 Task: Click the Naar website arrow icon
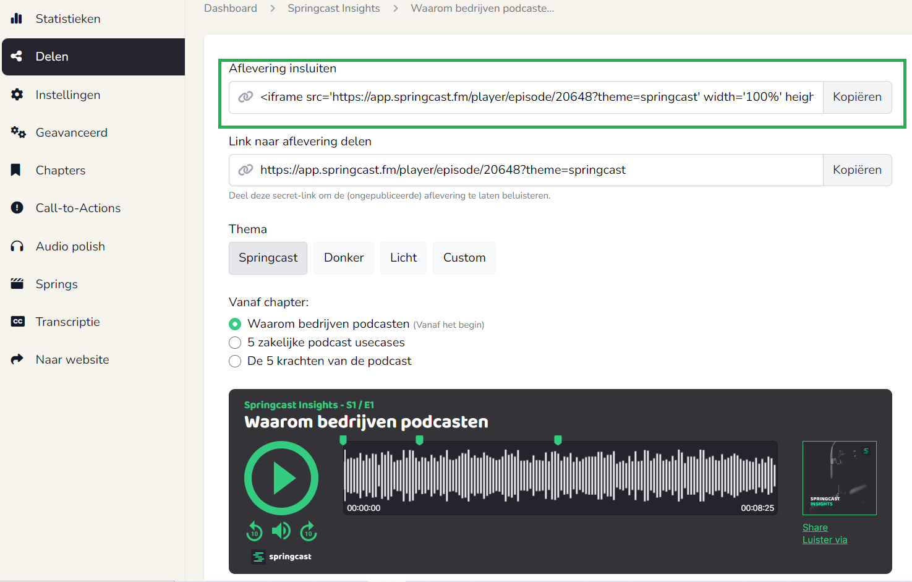click(17, 359)
